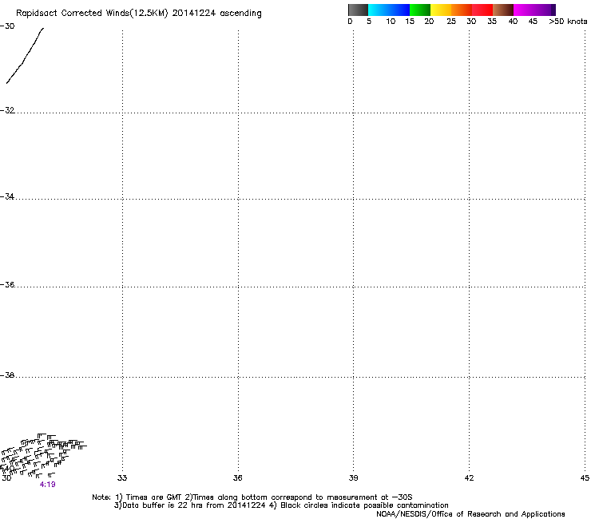Click the legend label "10"
Image resolution: width=591 pixels, height=519 pixels.
point(391,21)
